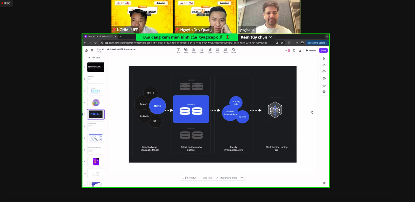Open the Media insert tool
This screenshot has height=202, width=415.
tap(186, 50)
